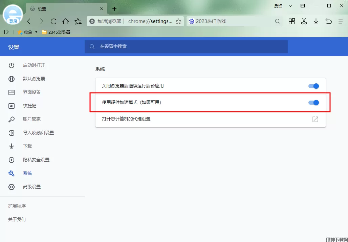Image resolution: width=348 pixels, height=242 pixels.
Task: Open the downloads arrow icon in toolbar
Action: [x=316, y=21]
